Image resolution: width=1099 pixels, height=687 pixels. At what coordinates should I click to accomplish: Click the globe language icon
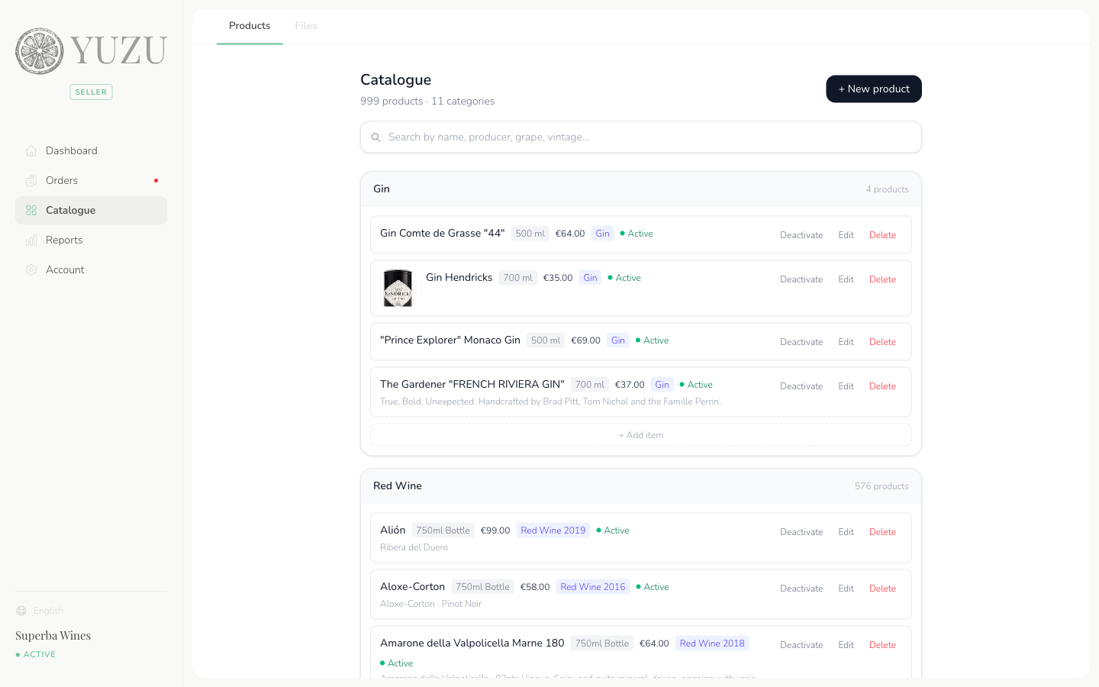point(21,611)
